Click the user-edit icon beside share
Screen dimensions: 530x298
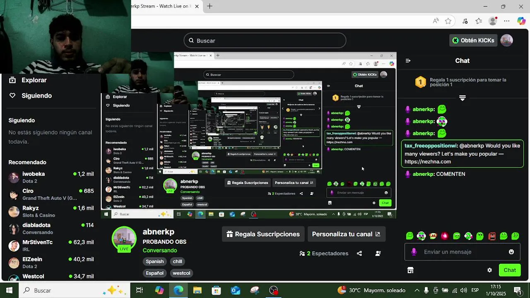pos(378,253)
